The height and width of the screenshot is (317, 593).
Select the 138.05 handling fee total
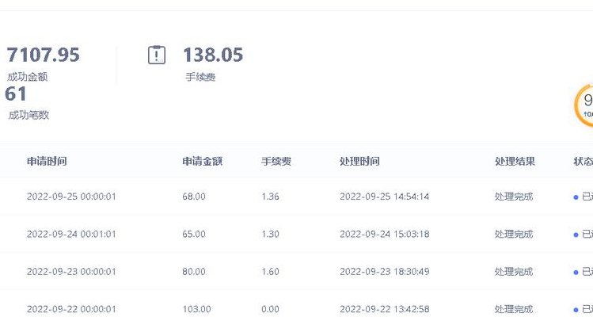click(213, 55)
